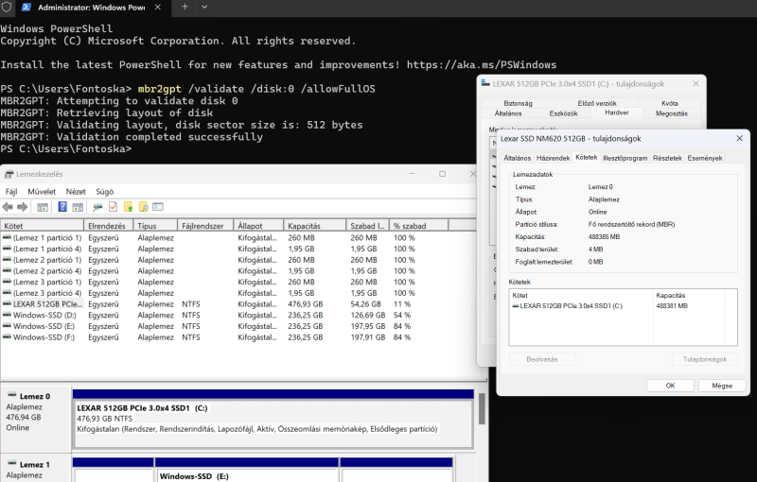This screenshot has width=757, height=482.
Task: Sort by the Kötet column header
Action: click(x=42, y=226)
